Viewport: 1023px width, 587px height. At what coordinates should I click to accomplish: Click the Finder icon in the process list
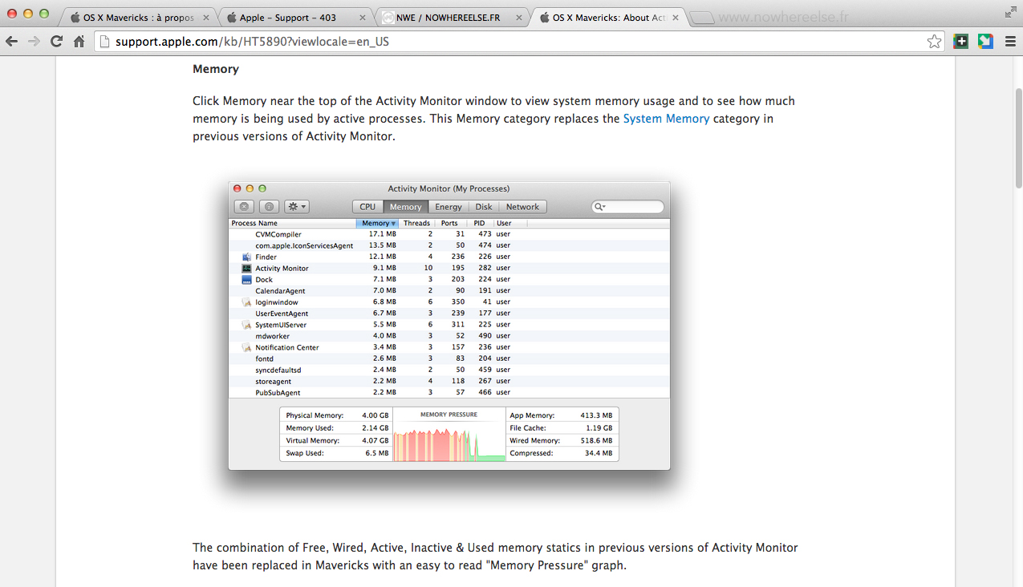(246, 257)
